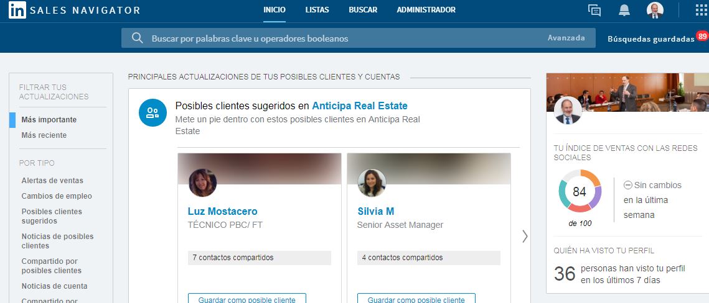This screenshot has height=303, width=709.
Task: Select the Más reciente filter
Action: coord(44,135)
